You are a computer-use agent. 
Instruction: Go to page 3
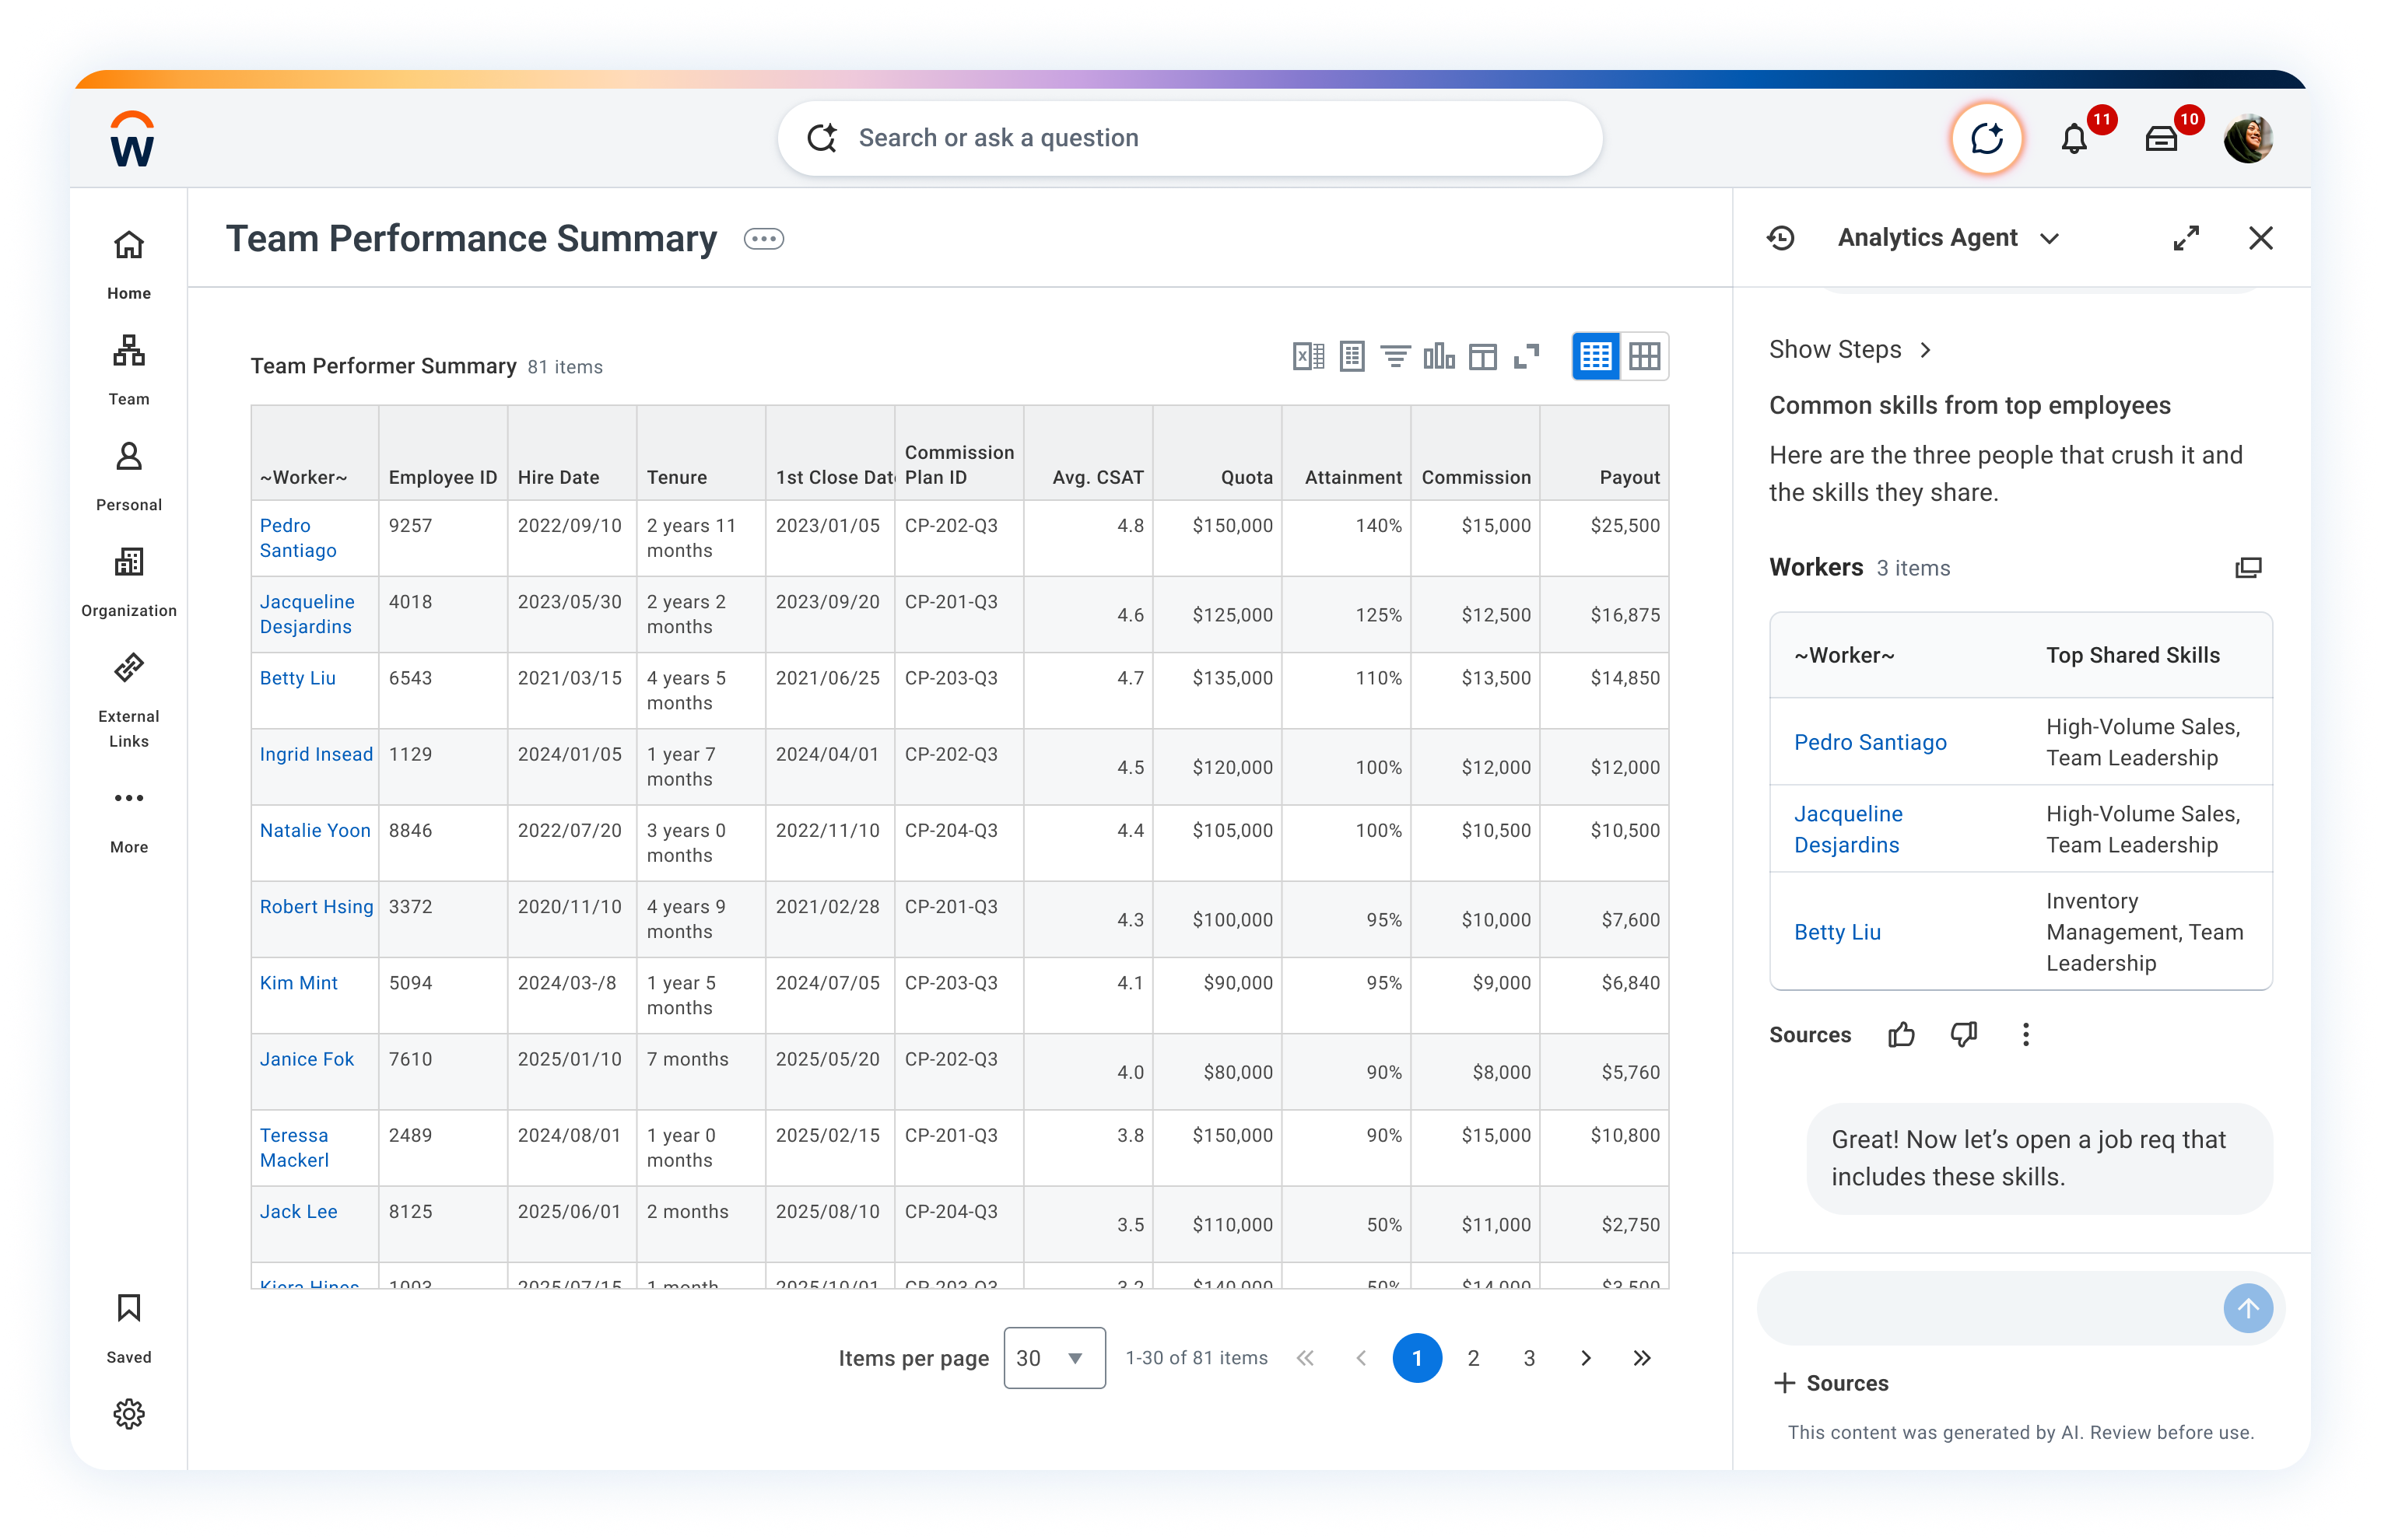(x=1529, y=1358)
